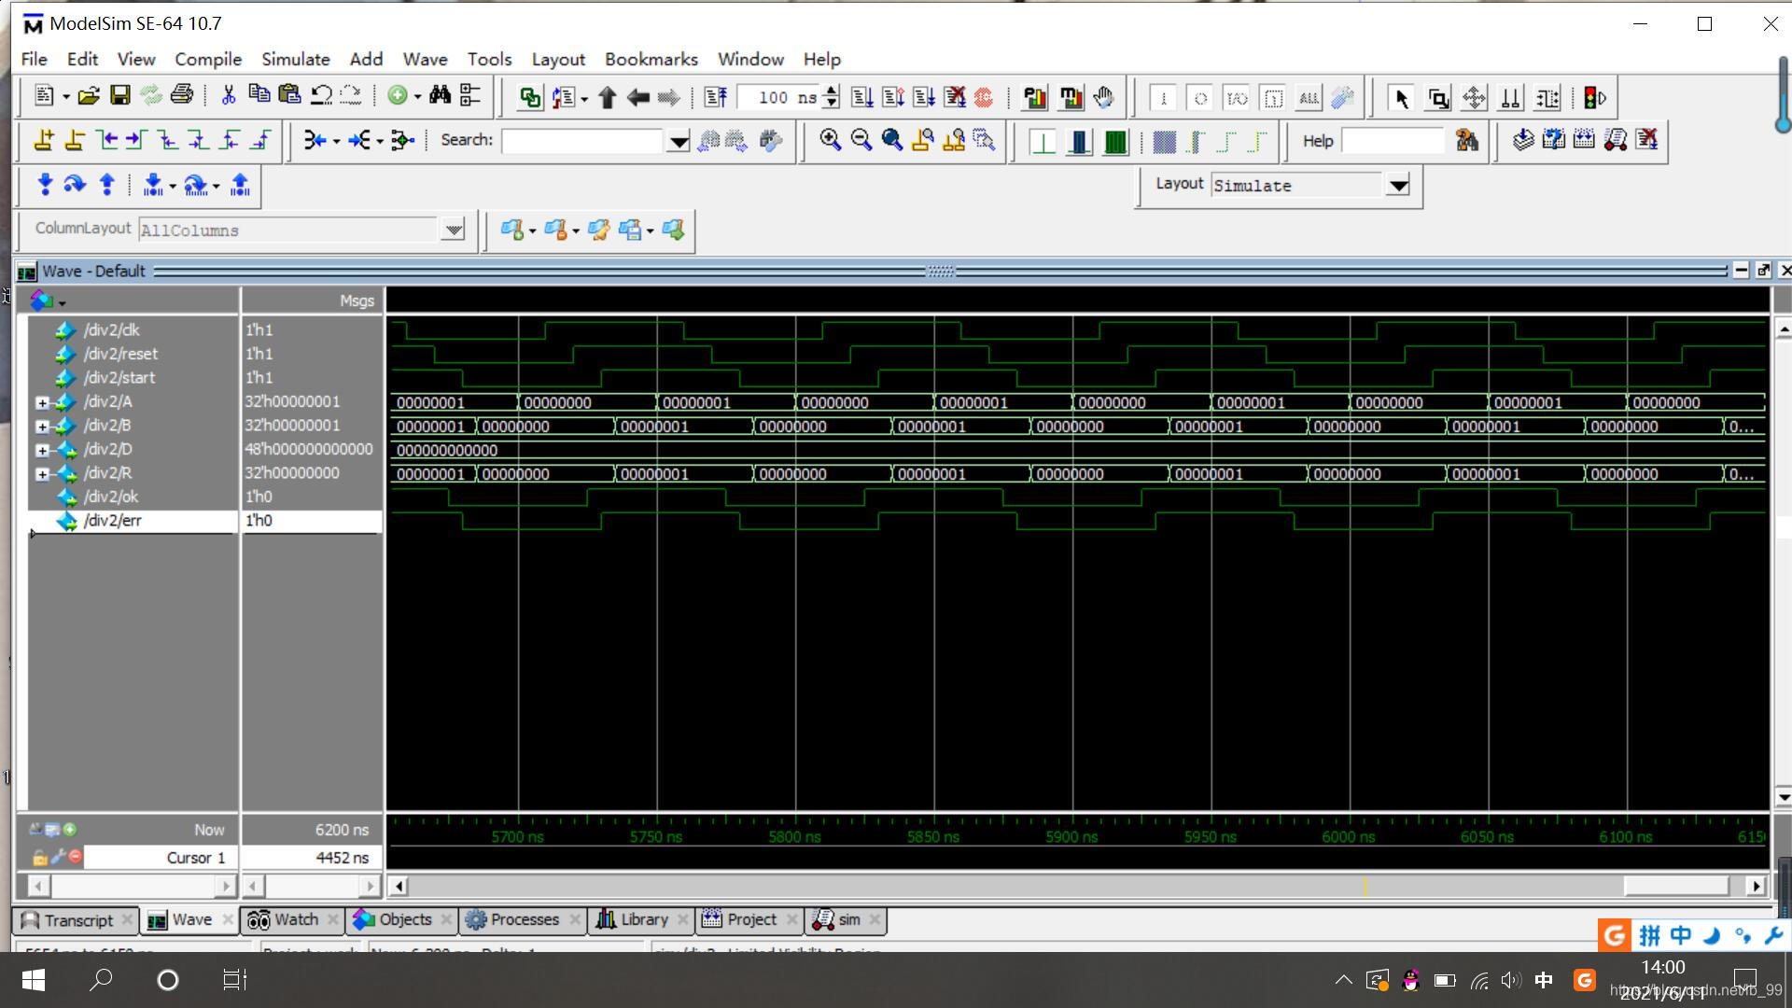Image resolution: width=1792 pixels, height=1008 pixels.
Task: Open Help search with the binoculars person icon
Action: click(x=1466, y=140)
